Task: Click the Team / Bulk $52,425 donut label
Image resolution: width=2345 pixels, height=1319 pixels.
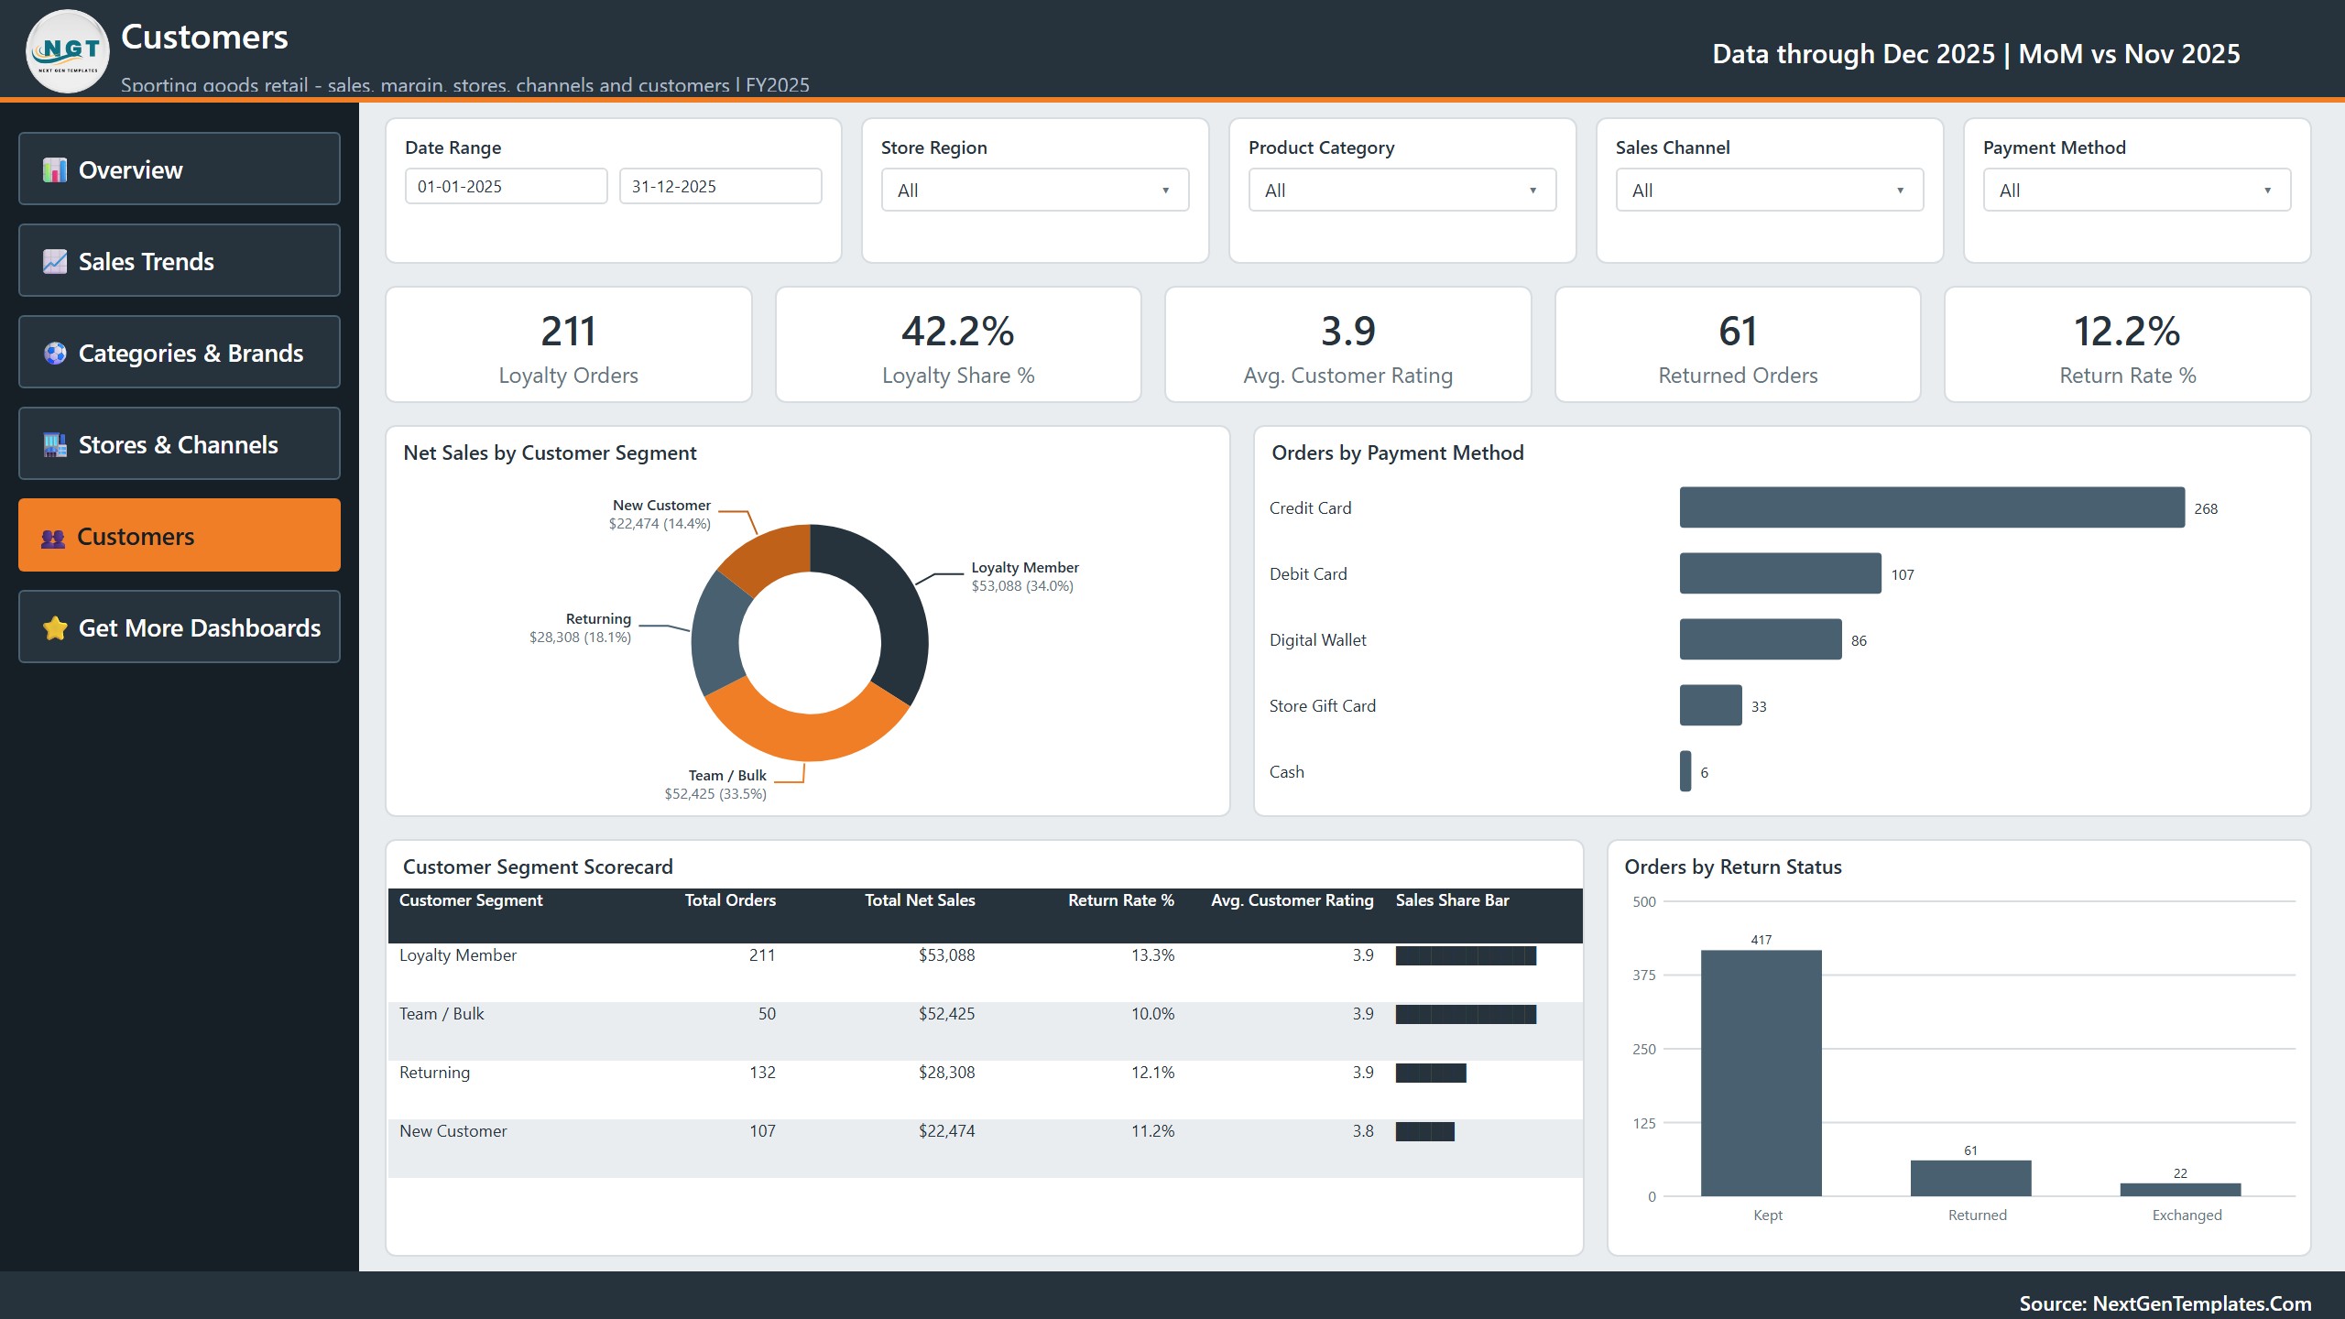Action: tap(715, 785)
